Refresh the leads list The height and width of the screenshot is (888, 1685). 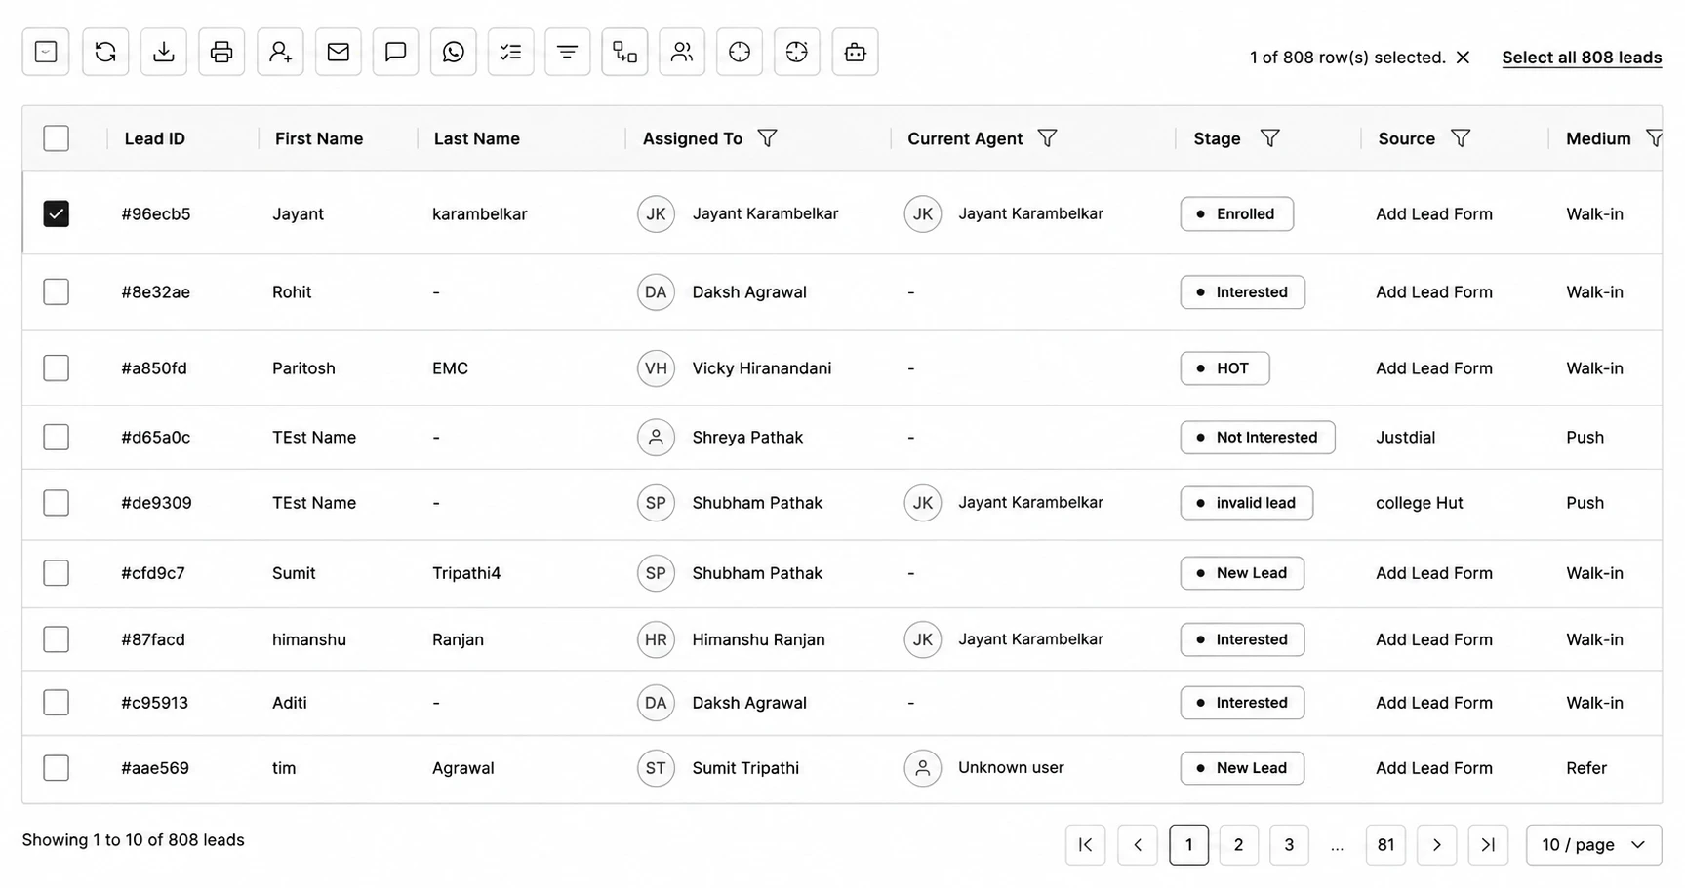(105, 52)
